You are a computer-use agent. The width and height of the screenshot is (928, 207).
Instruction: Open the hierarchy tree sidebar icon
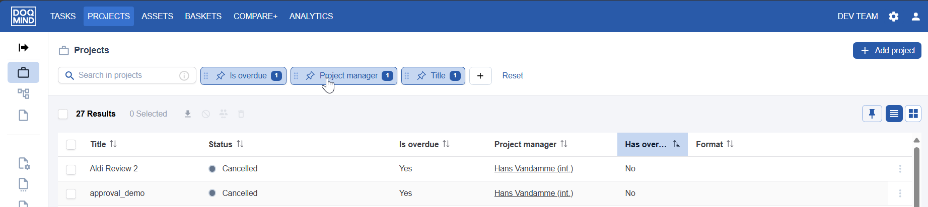click(23, 94)
